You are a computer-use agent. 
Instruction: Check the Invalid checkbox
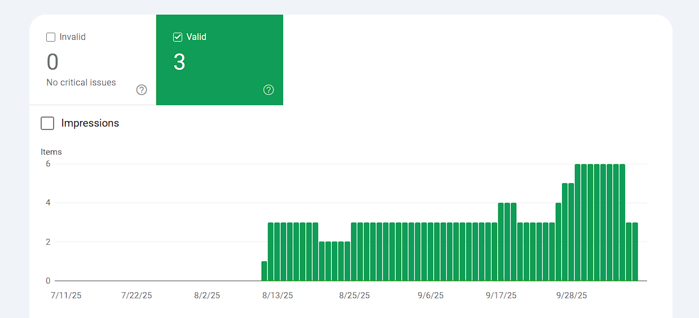tap(51, 37)
